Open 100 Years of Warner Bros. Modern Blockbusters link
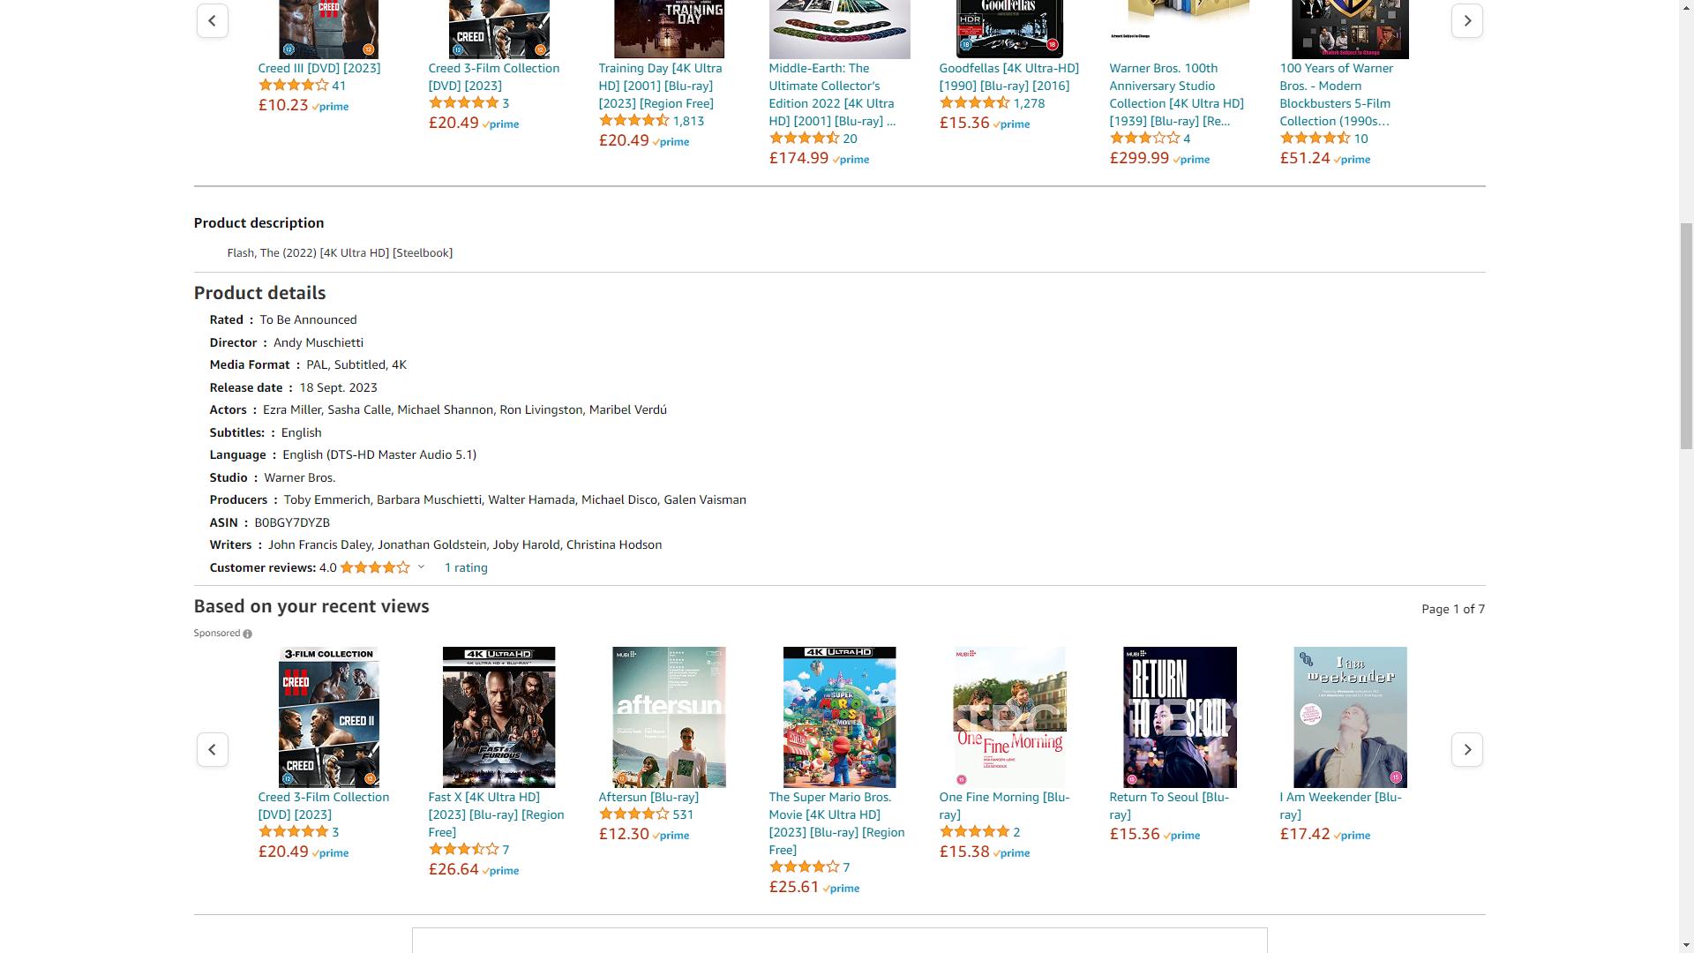The height and width of the screenshot is (953, 1694). (1337, 94)
